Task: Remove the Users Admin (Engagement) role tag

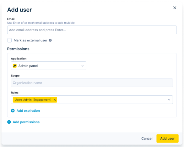Action: pos(55,100)
